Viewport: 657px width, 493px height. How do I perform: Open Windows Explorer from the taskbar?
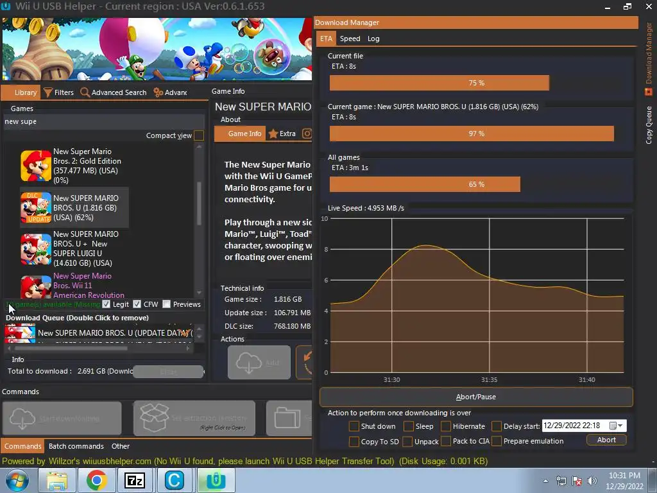click(x=56, y=480)
